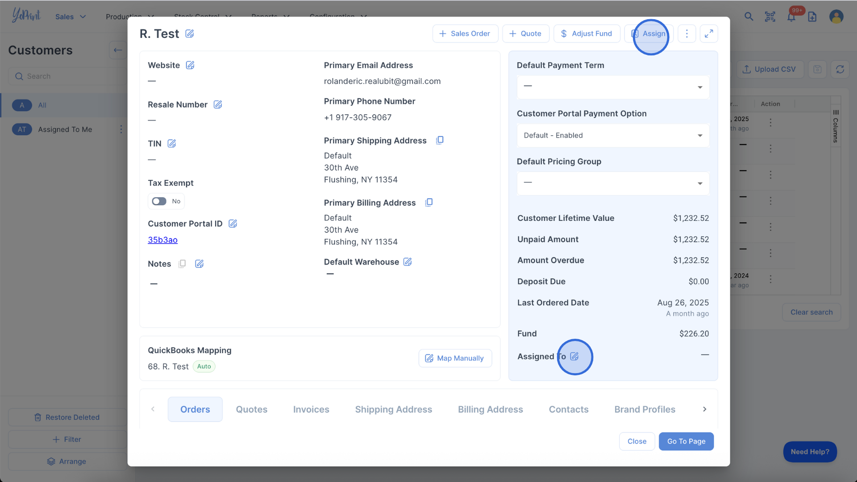Click the Adjust Fund button
This screenshot has height=482, width=857.
click(x=587, y=33)
